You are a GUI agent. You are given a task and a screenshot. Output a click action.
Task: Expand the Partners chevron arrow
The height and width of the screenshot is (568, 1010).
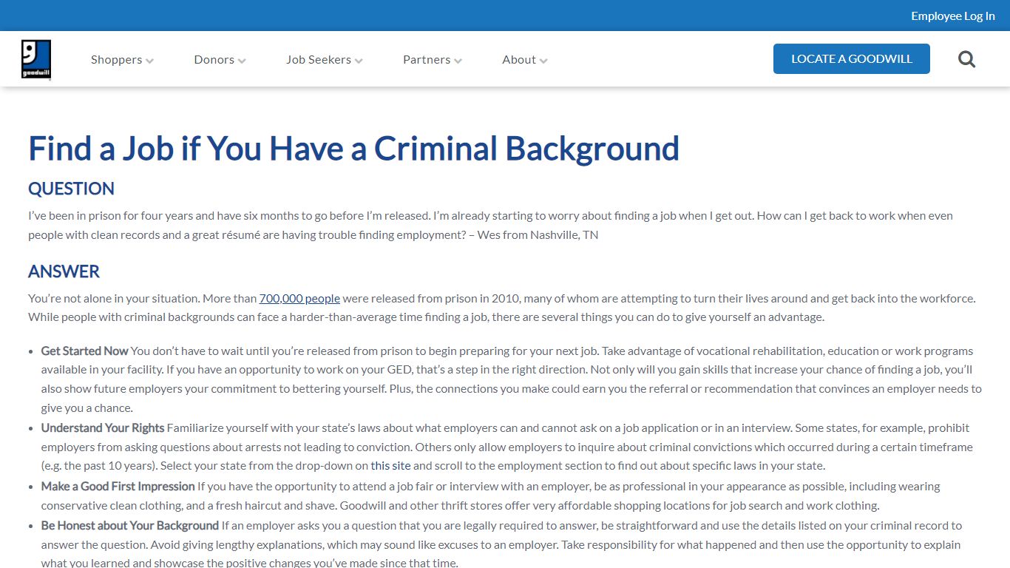pyautogui.click(x=458, y=61)
